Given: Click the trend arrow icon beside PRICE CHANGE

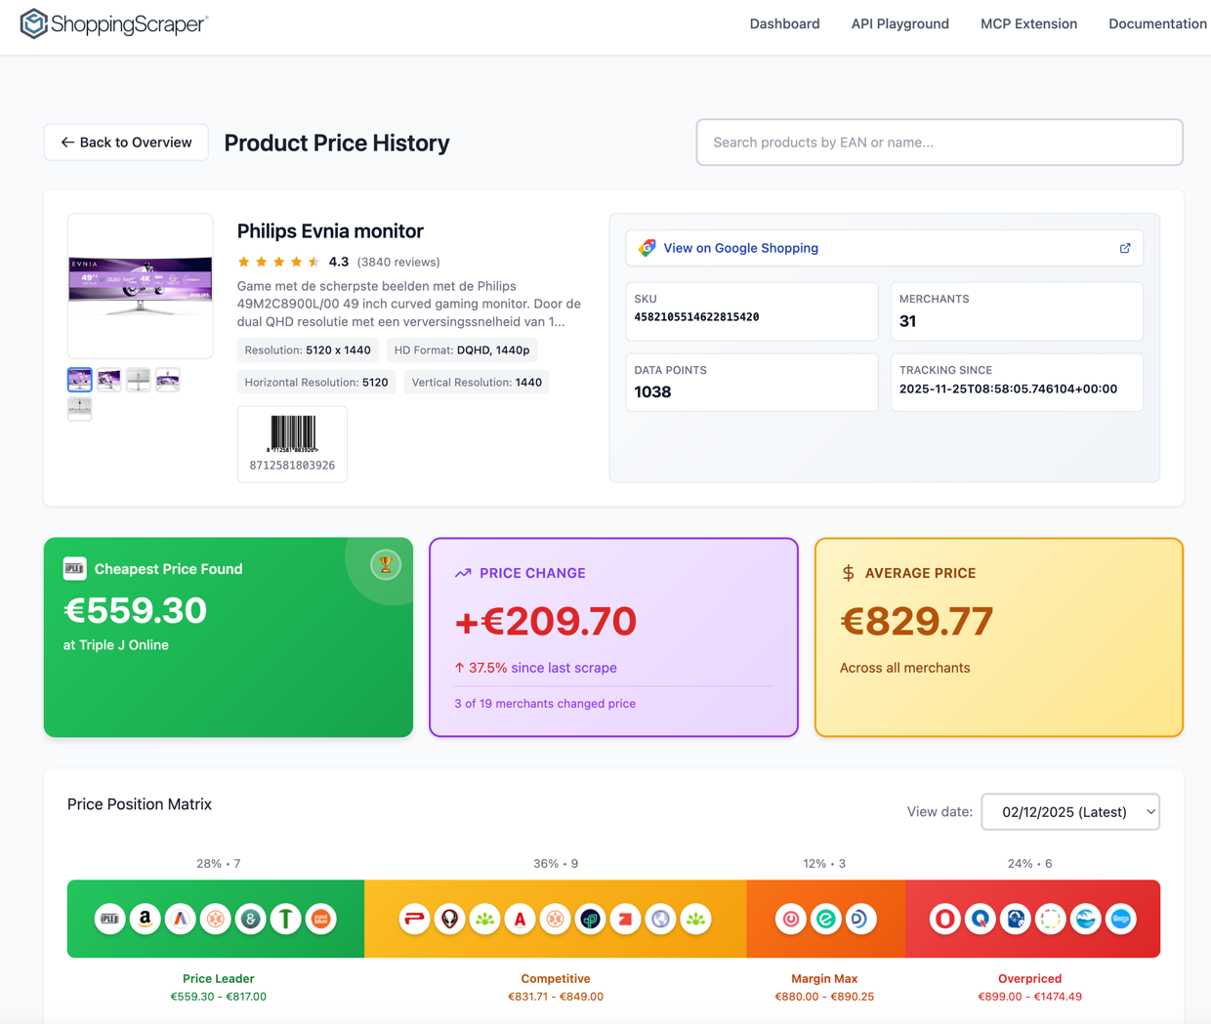Looking at the screenshot, I should 463,573.
